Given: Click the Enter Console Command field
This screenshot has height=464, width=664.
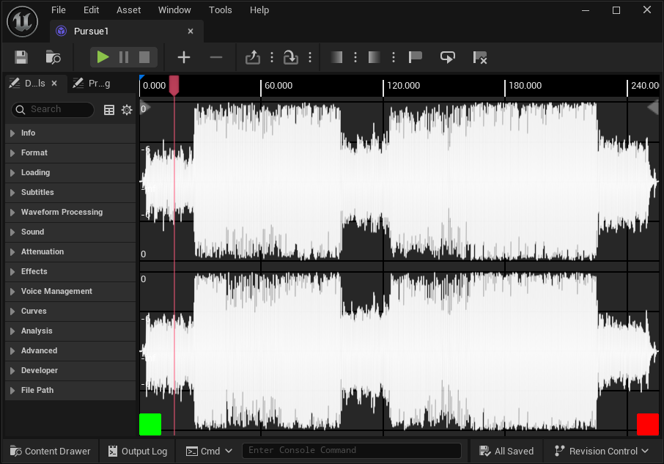Looking at the screenshot, I should (352, 451).
